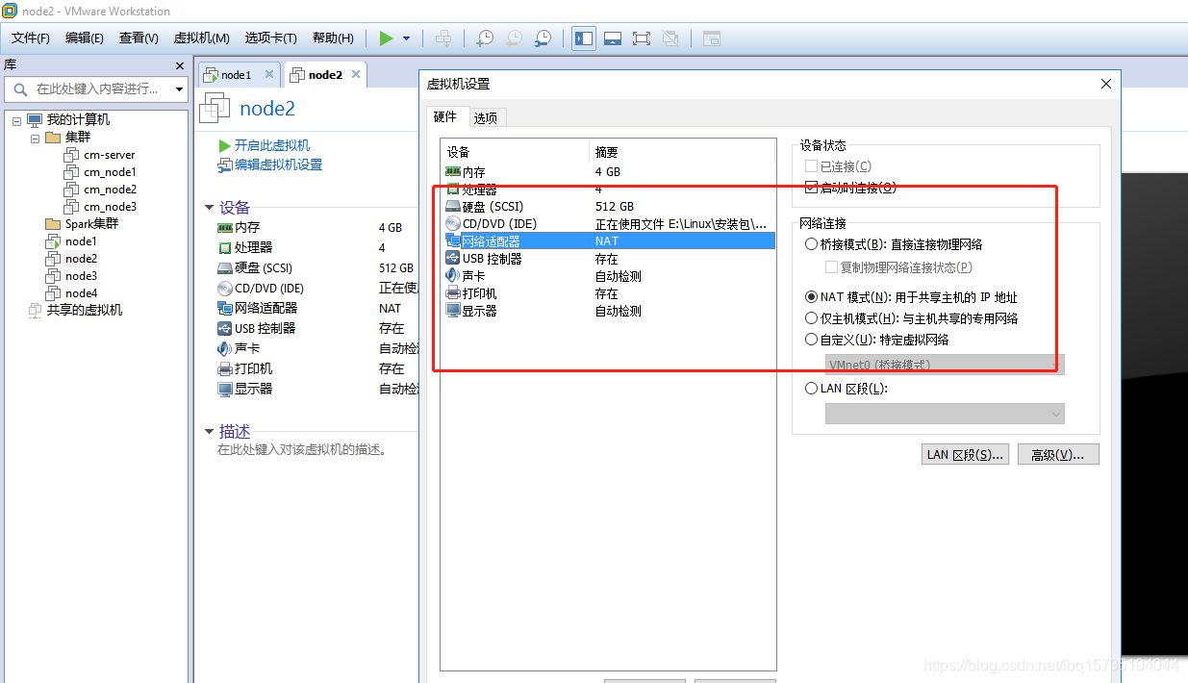Switch to the 选项 tab in settings dialog
This screenshot has height=683, width=1188.
pos(486,117)
